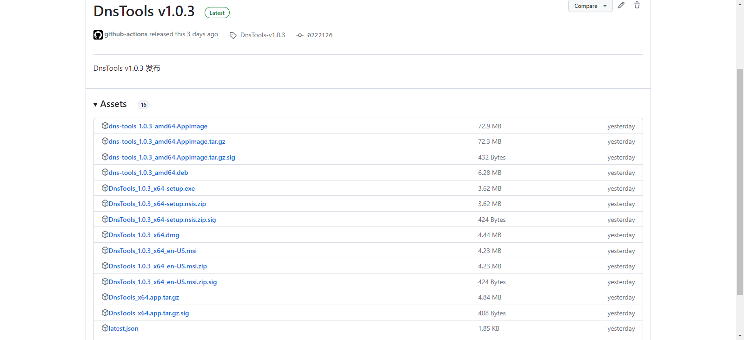The height and width of the screenshot is (340, 744).
Task: Collapse the Assets section triangle
Action: (95, 105)
